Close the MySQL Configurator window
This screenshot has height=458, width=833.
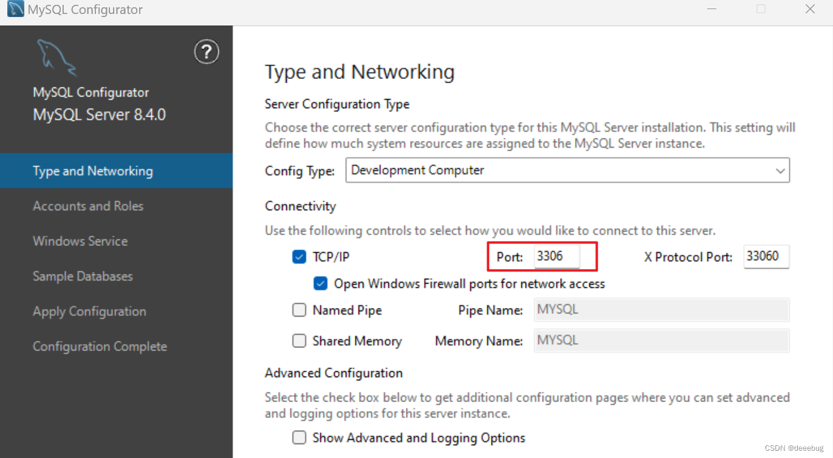click(810, 9)
